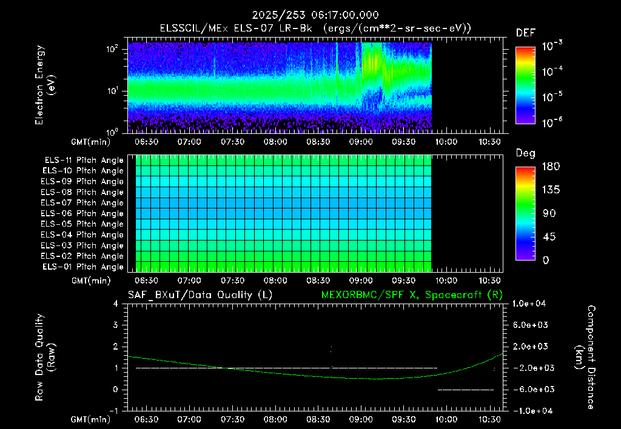Click the ELS-06 Pitch Angle row label
The width and height of the screenshot is (621, 429).
(x=82, y=214)
